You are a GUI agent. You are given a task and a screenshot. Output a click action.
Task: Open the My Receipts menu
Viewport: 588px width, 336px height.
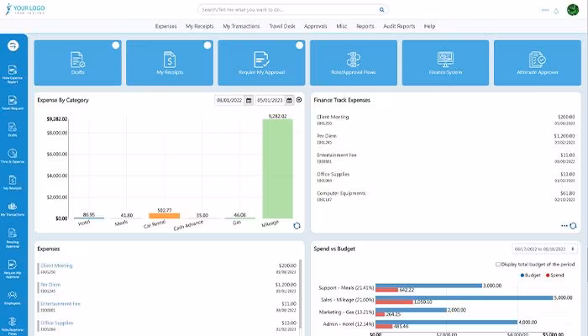click(x=200, y=26)
